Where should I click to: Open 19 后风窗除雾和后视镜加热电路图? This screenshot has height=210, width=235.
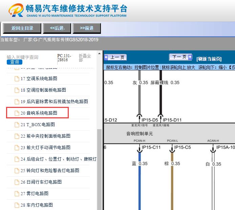pos(54,102)
